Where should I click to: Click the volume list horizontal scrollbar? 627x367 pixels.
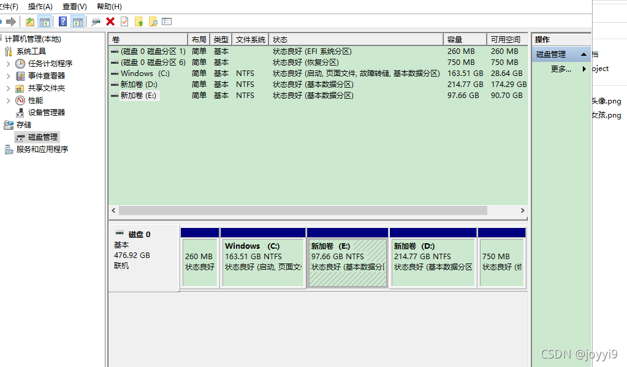click(x=303, y=210)
